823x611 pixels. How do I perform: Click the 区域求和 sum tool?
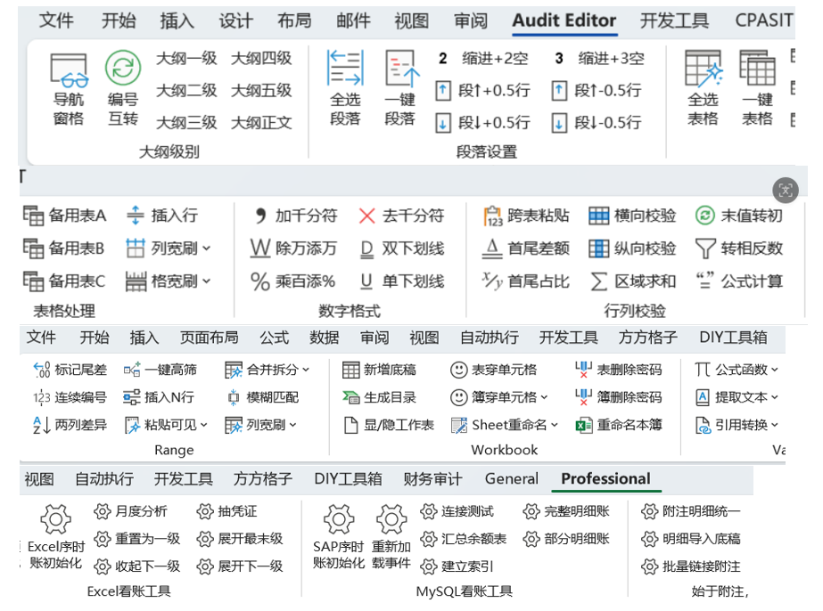[632, 281]
